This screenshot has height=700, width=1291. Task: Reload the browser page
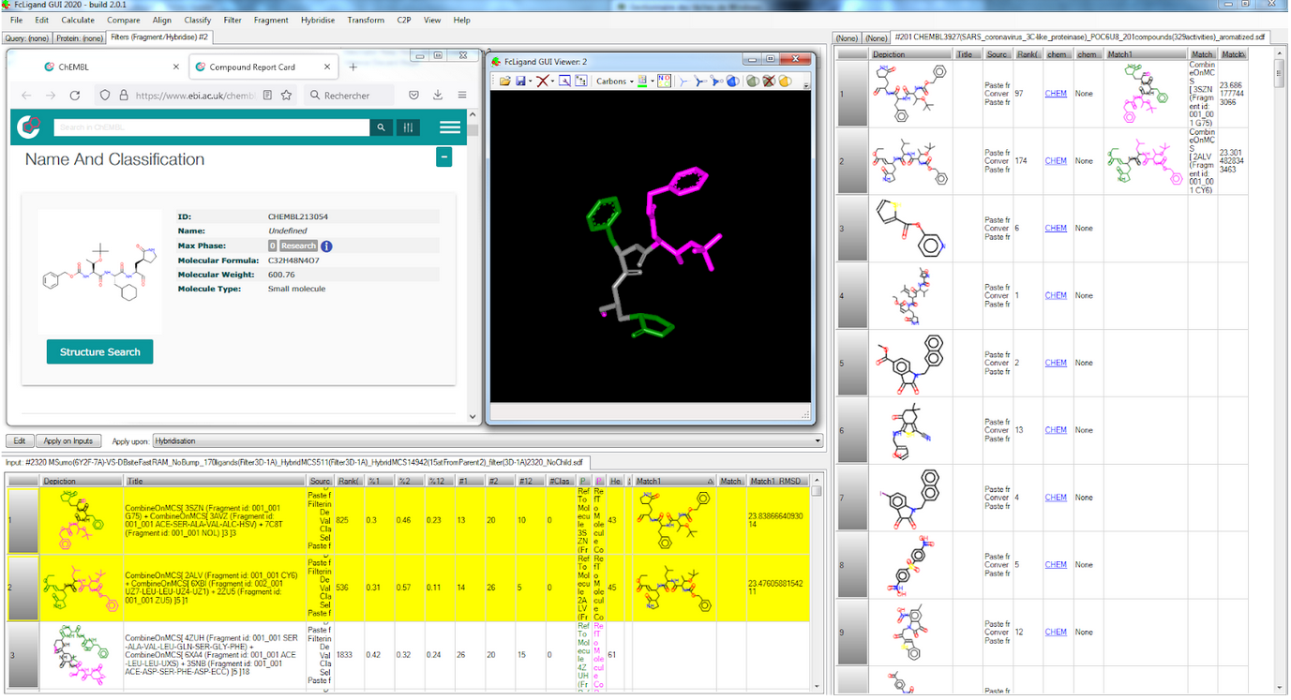(75, 96)
